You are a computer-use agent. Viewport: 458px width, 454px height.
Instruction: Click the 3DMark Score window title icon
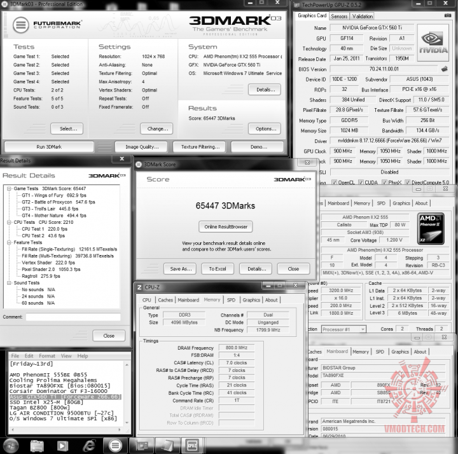coord(139,165)
